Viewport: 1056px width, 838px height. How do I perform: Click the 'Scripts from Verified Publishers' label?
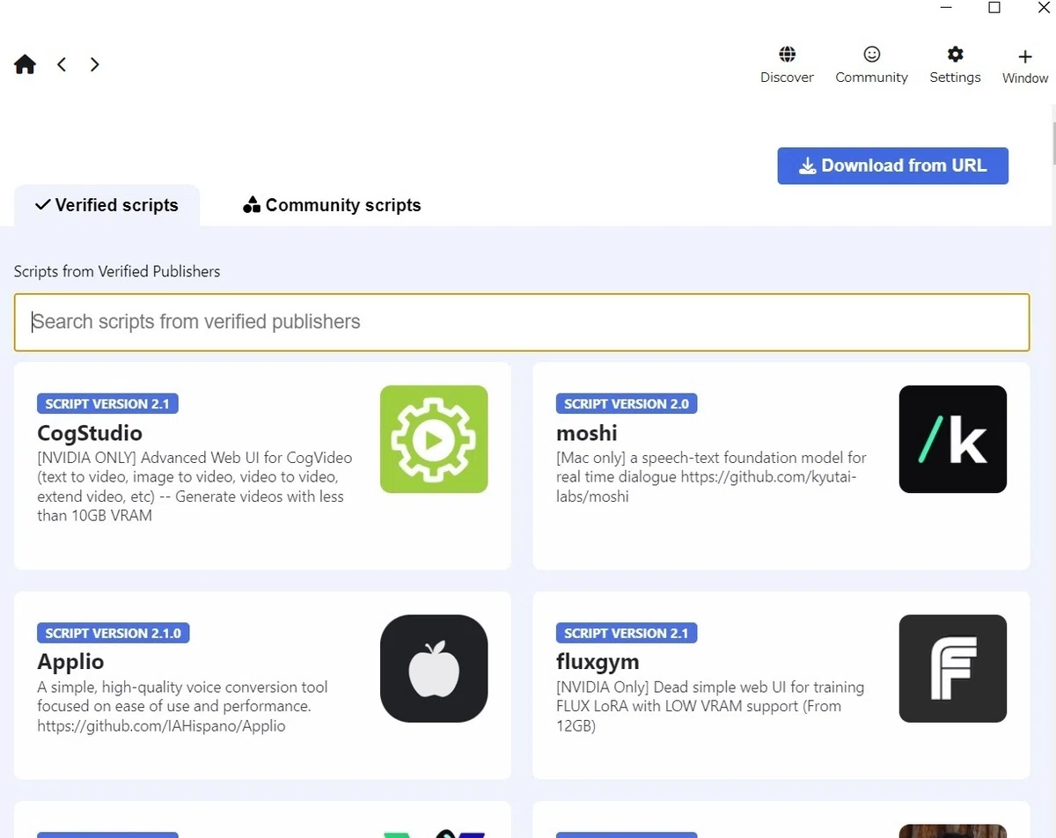tap(117, 271)
